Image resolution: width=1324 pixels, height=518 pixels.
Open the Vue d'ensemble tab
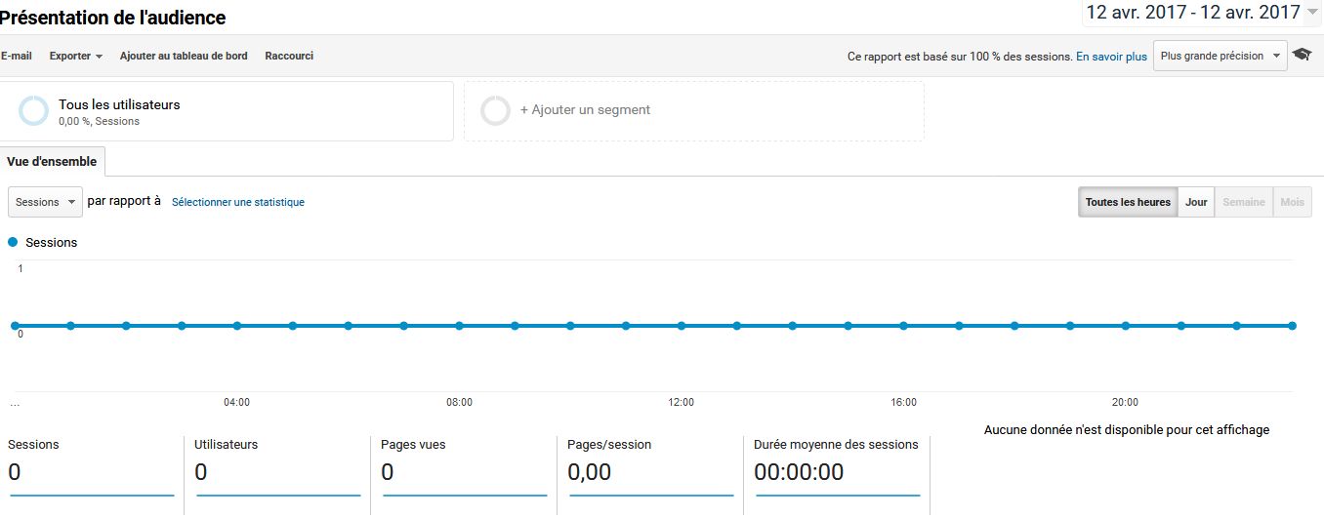coord(52,162)
